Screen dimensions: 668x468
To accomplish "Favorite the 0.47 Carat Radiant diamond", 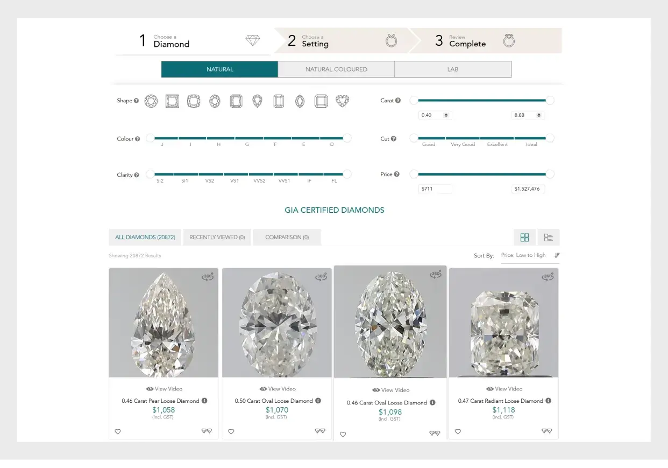I will coord(458,431).
